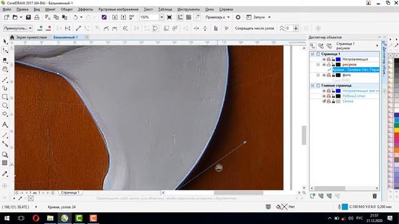Select the Polygon tool
This screenshot has width=399, height=224.
pos(5,114)
